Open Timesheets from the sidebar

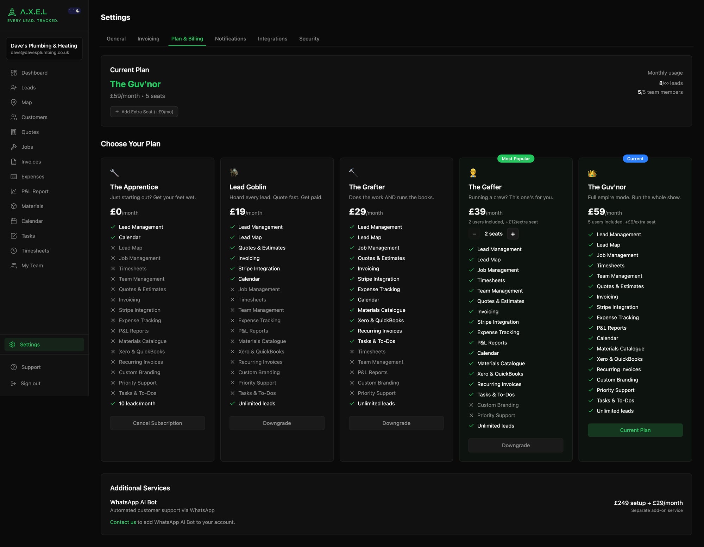35,250
